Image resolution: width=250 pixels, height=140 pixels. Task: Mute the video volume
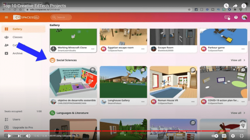(x=28, y=136)
